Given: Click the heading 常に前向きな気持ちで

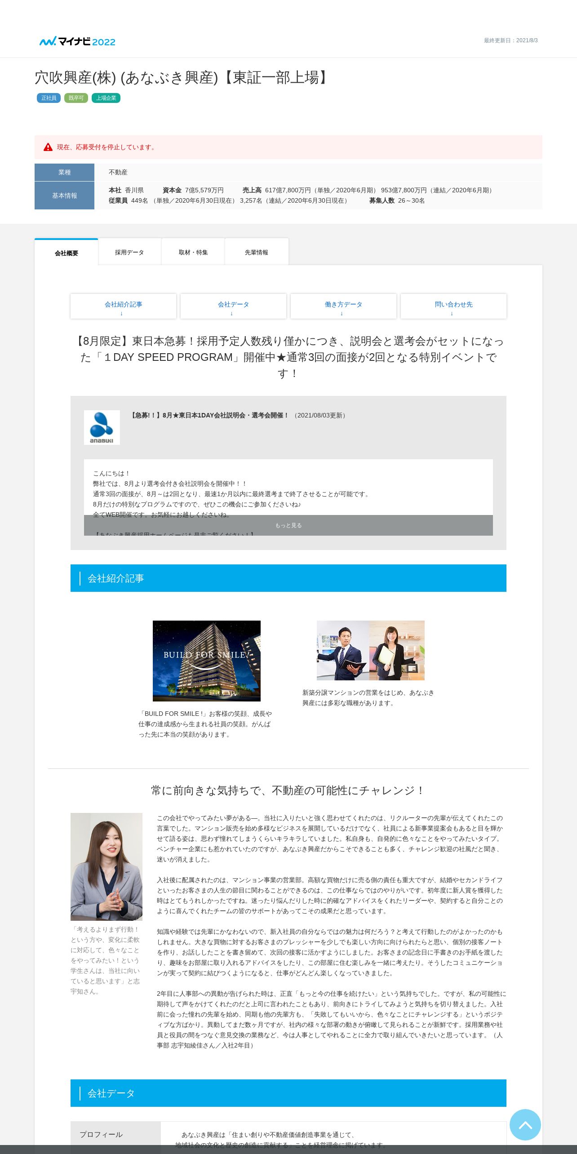Looking at the screenshot, I should pos(288,790).
